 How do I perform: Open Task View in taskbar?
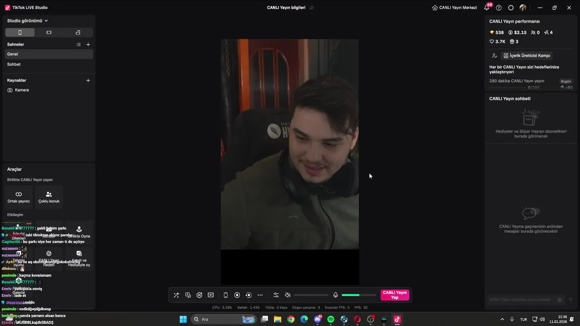[265, 319]
